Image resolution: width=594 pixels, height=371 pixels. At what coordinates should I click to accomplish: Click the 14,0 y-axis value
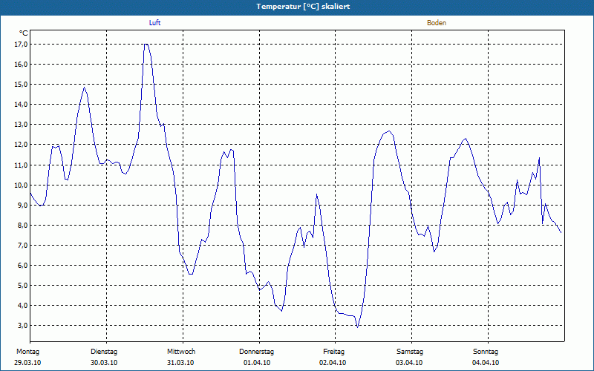[x=21, y=105]
